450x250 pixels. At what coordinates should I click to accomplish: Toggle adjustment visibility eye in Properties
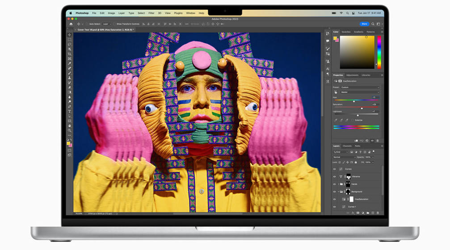(372, 141)
